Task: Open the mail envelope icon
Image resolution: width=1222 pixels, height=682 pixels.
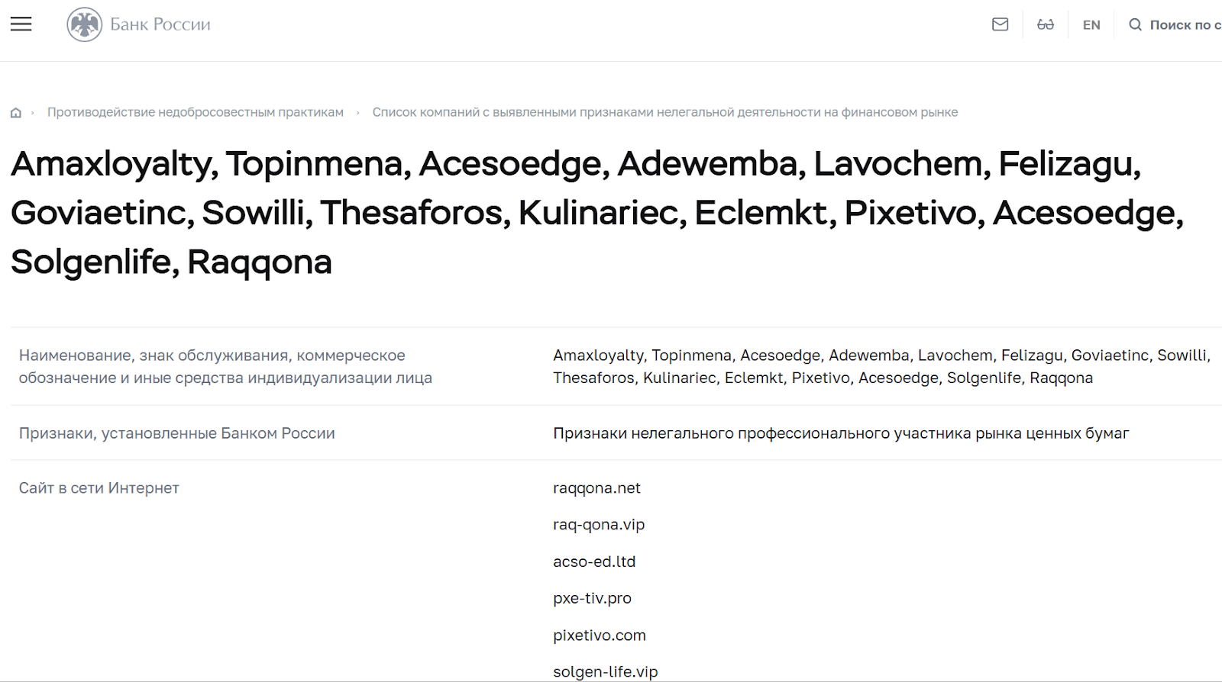Action: 1000,24
